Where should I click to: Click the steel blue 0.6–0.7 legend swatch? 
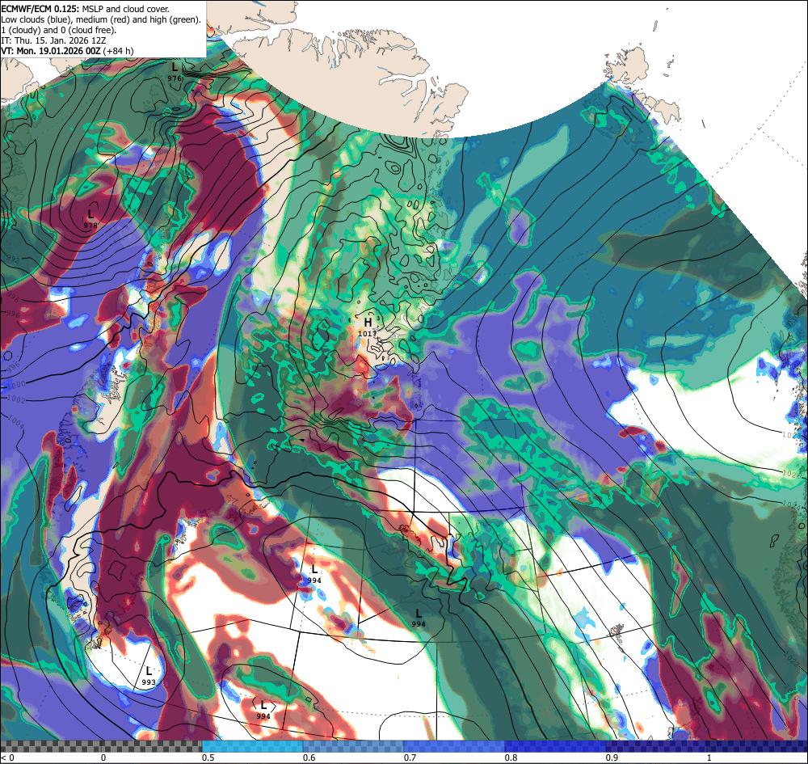354,746
